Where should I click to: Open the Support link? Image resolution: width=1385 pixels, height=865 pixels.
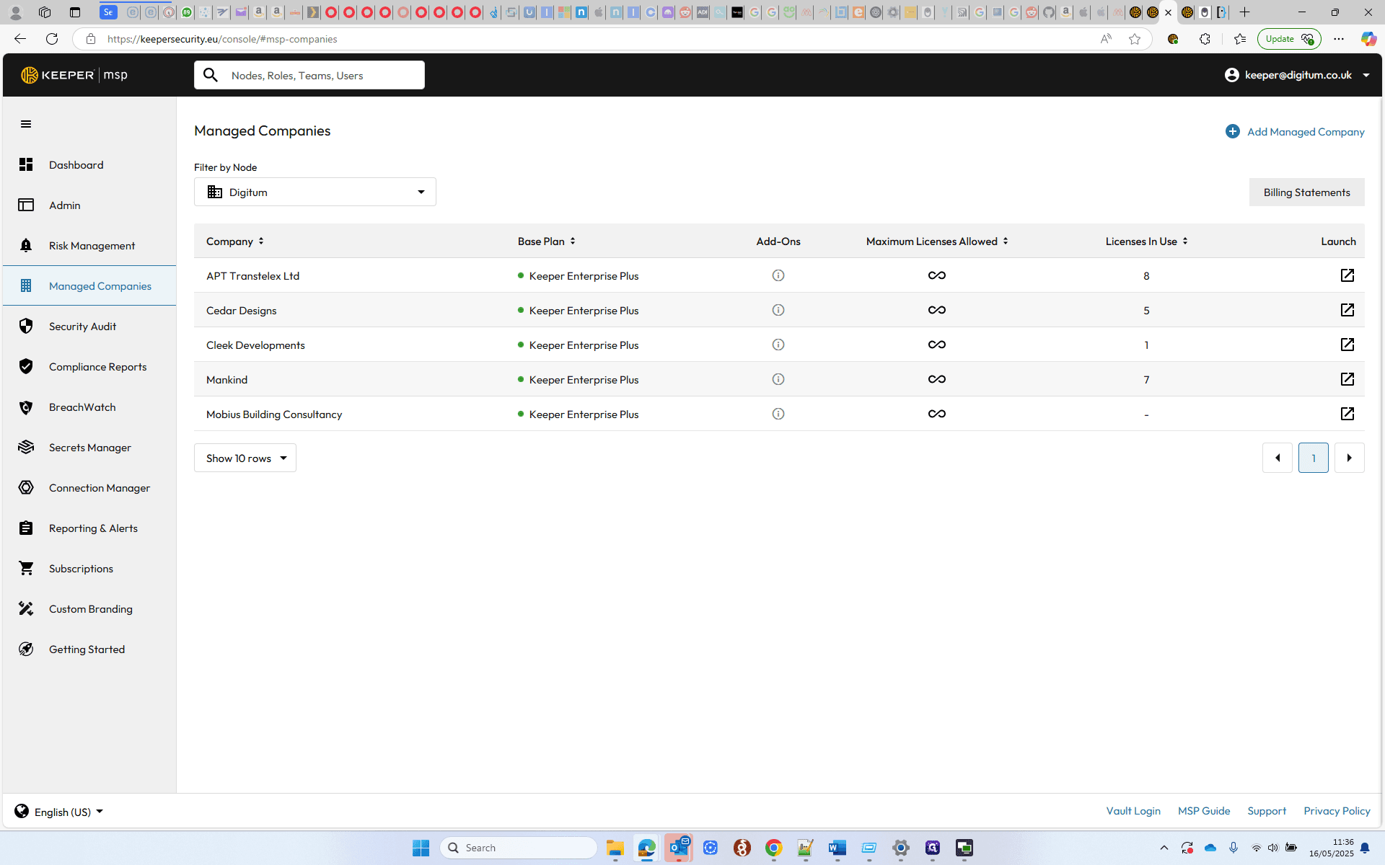1267,811
